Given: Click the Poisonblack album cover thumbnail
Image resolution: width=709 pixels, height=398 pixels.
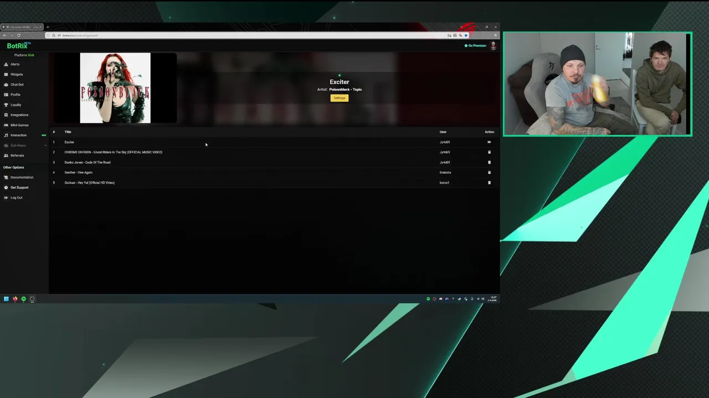Looking at the screenshot, I should [x=115, y=88].
